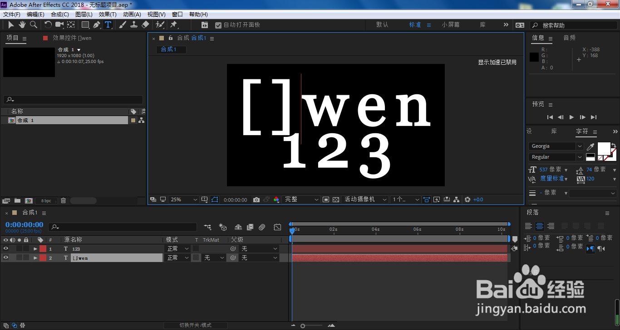620x330 pixels.
Task: Open the Georgia font family dropdown
Action: (556, 146)
